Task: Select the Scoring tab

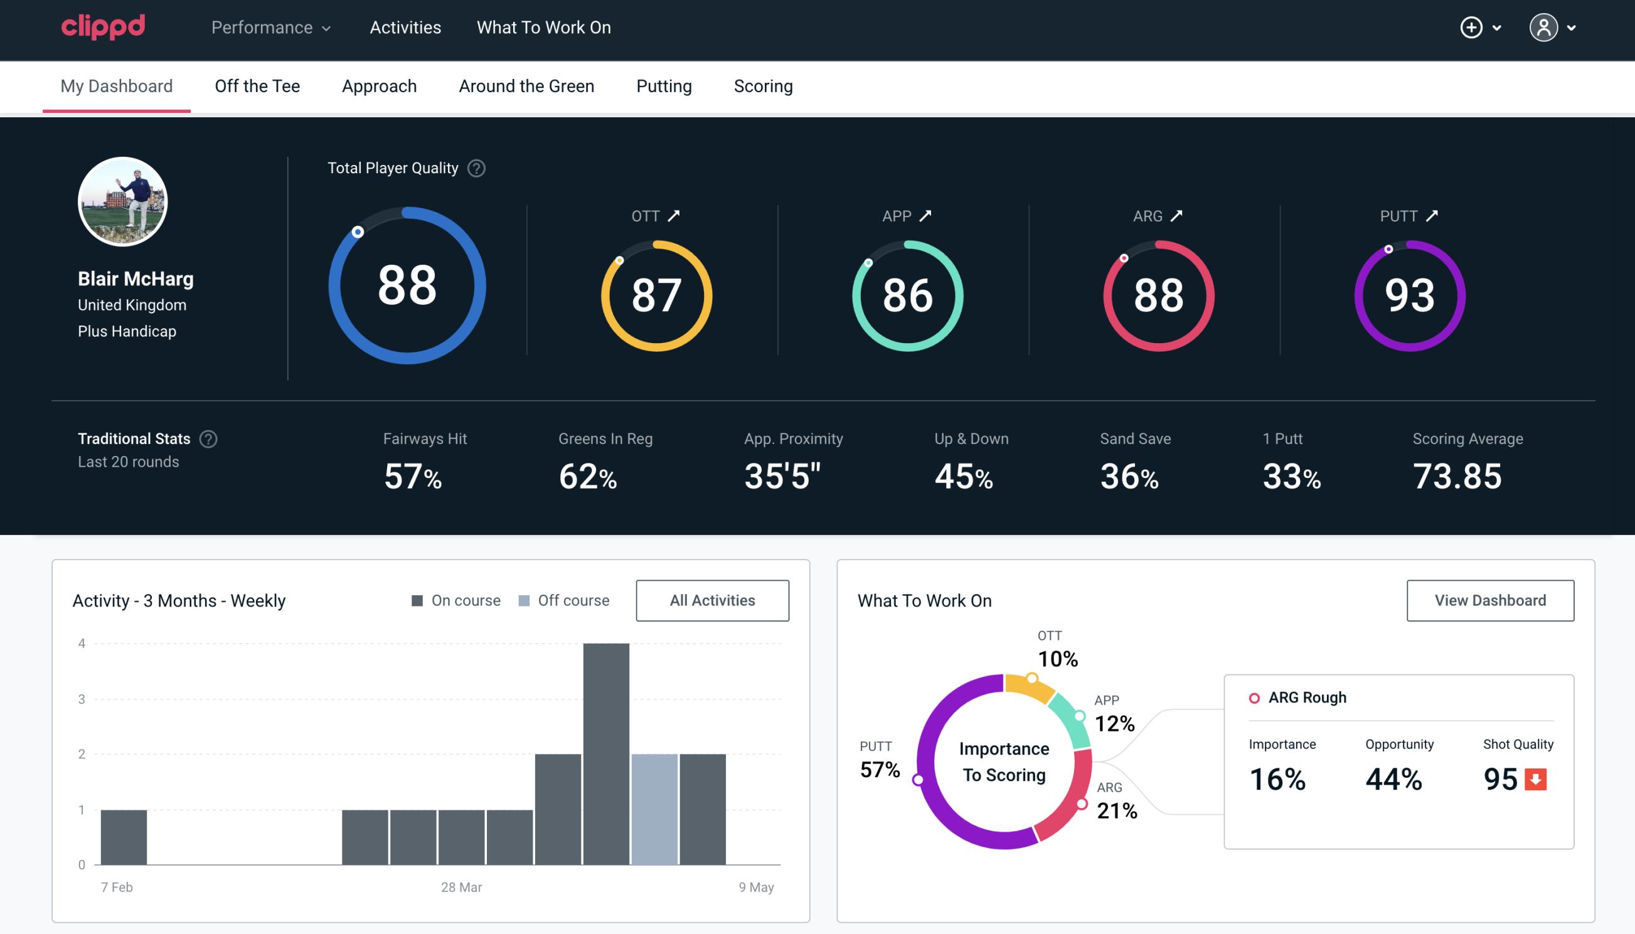Action: pyautogui.click(x=762, y=85)
